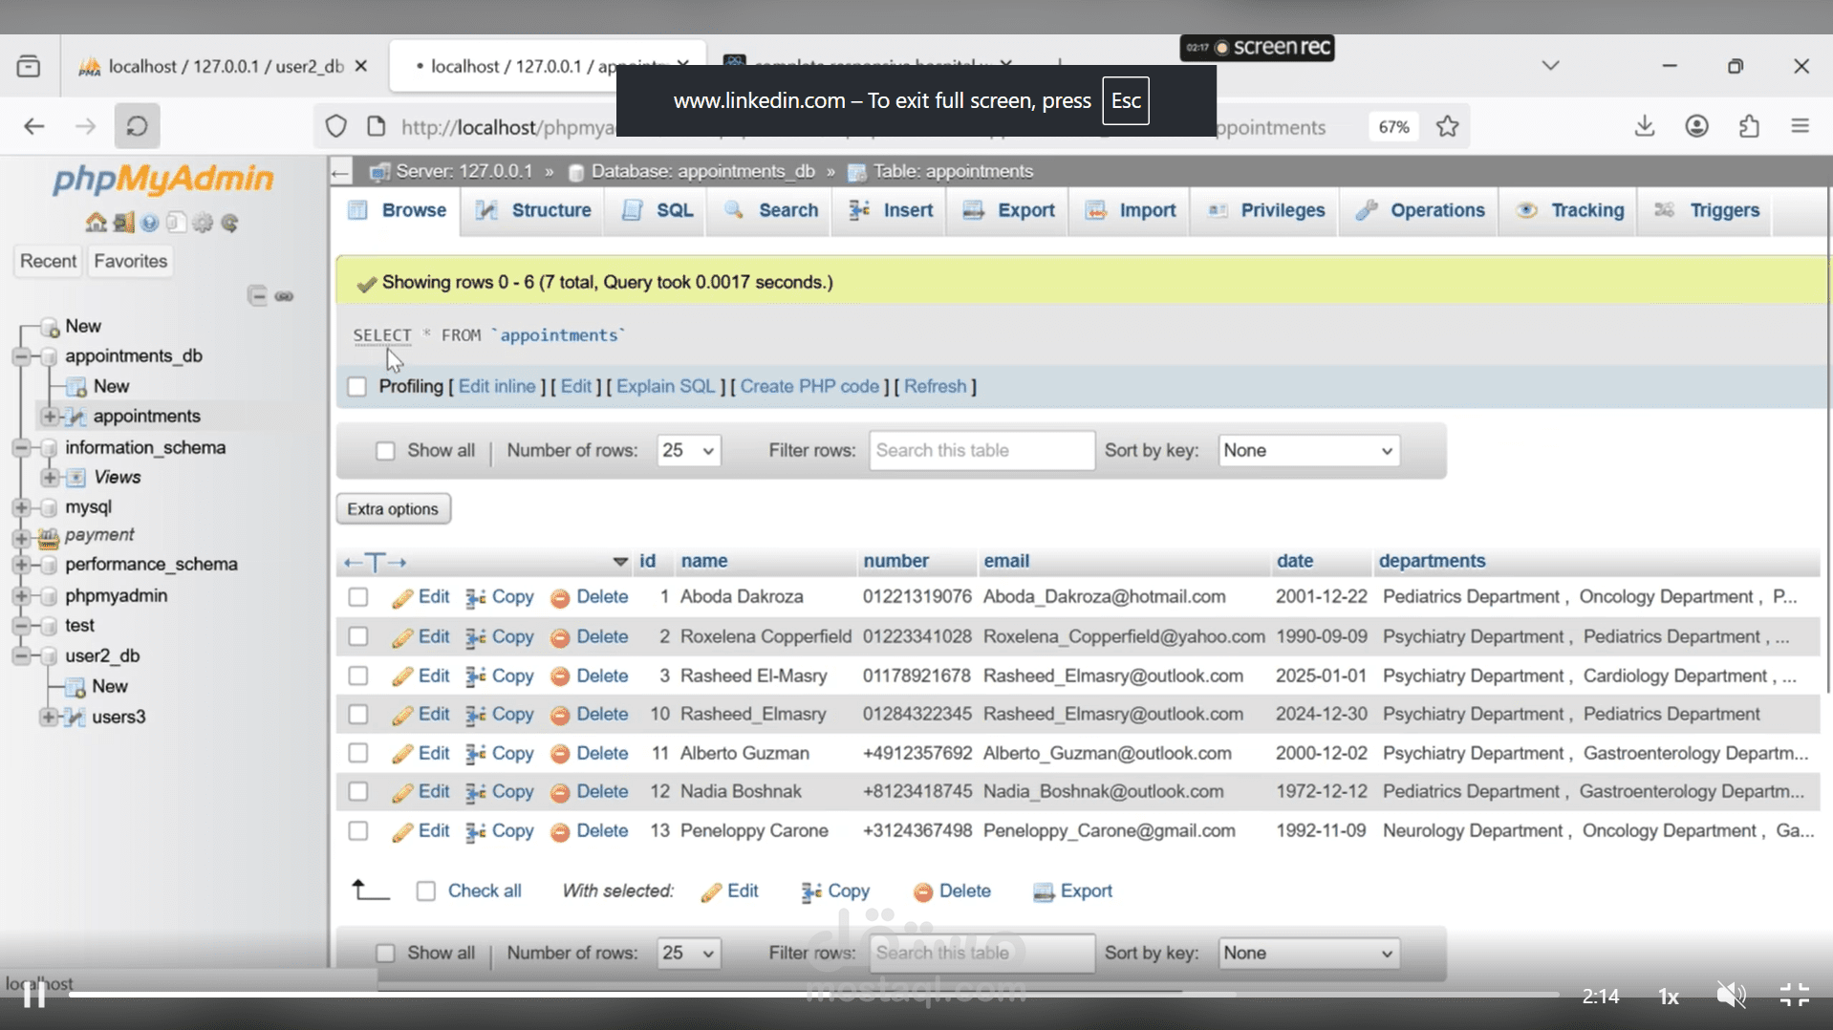Image resolution: width=1833 pixels, height=1030 pixels.
Task: Open navigation panel settings gear icon
Action: [203, 223]
